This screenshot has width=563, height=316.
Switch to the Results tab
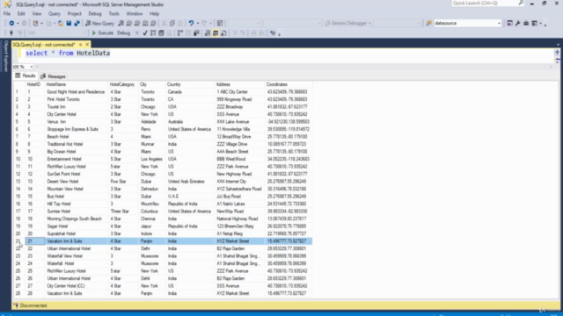coord(26,76)
